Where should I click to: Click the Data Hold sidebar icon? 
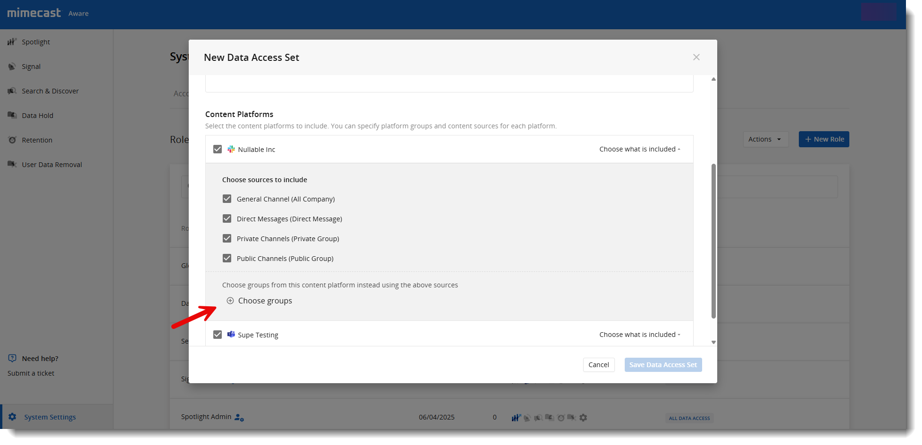coord(12,115)
